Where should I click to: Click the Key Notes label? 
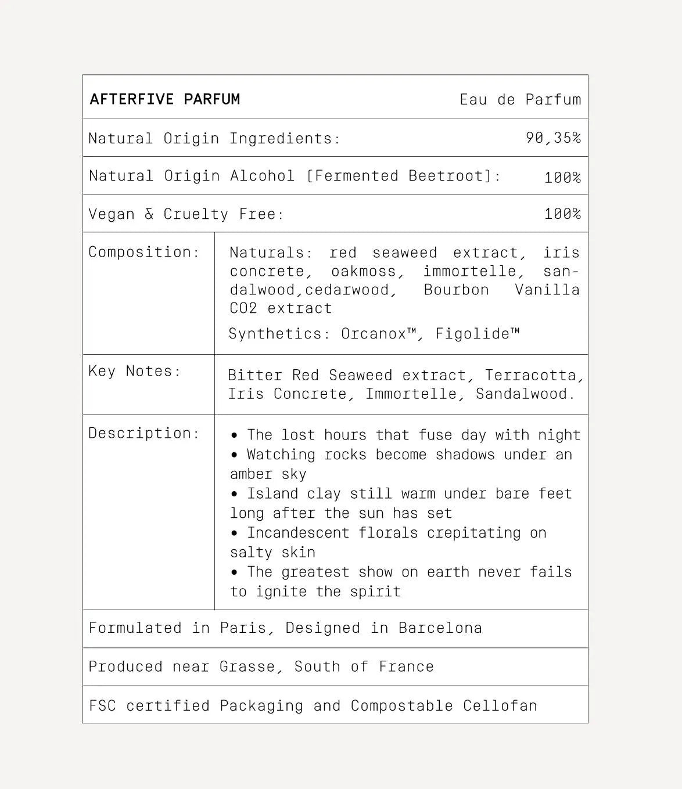click(134, 371)
